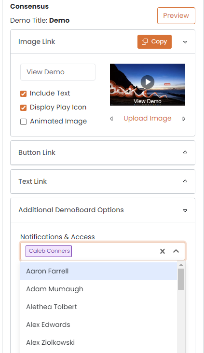Select Aaron Farrell from the list
This screenshot has height=353, width=204.
(x=98, y=271)
